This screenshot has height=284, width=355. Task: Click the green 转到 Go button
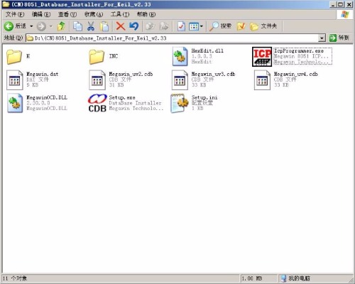click(339, 38)
